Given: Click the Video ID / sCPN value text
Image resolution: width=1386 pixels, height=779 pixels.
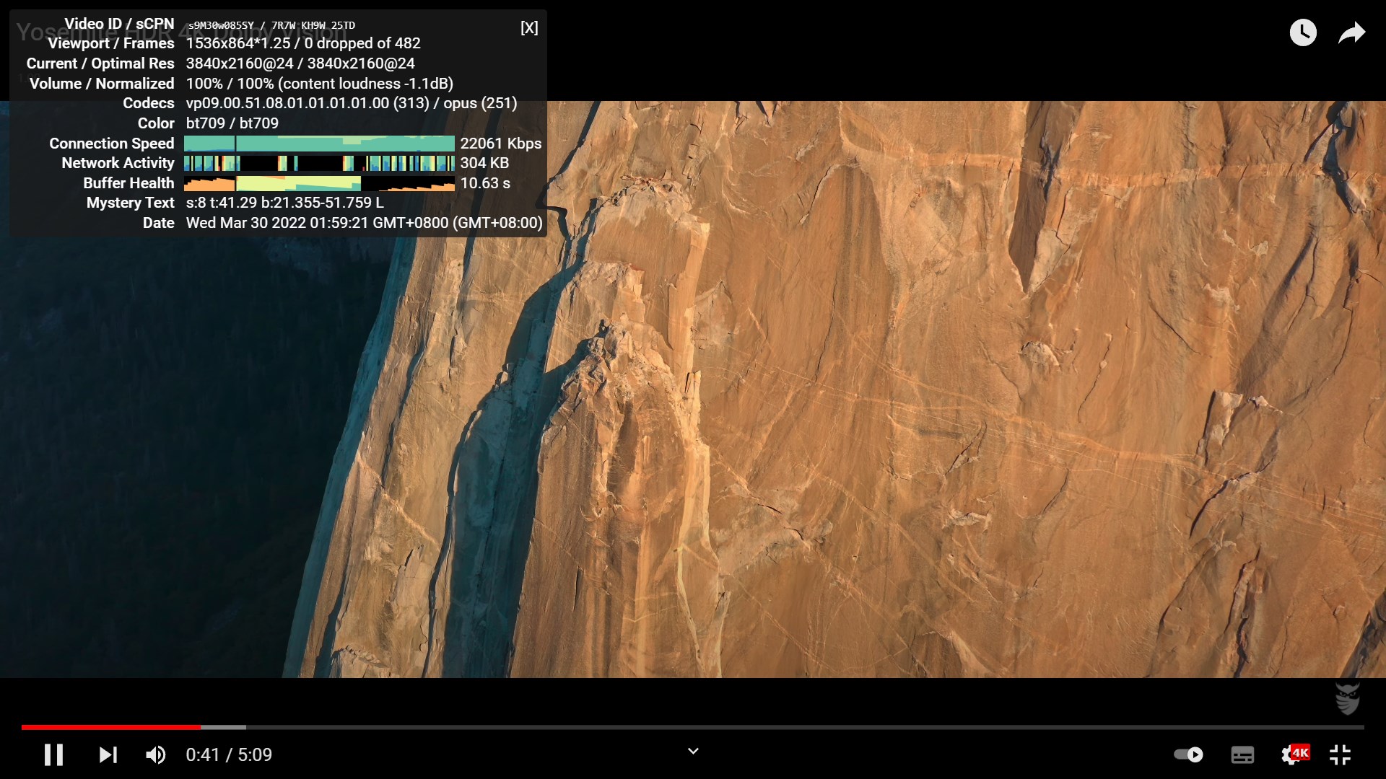Looking at the screenshot, I should 271,25.
